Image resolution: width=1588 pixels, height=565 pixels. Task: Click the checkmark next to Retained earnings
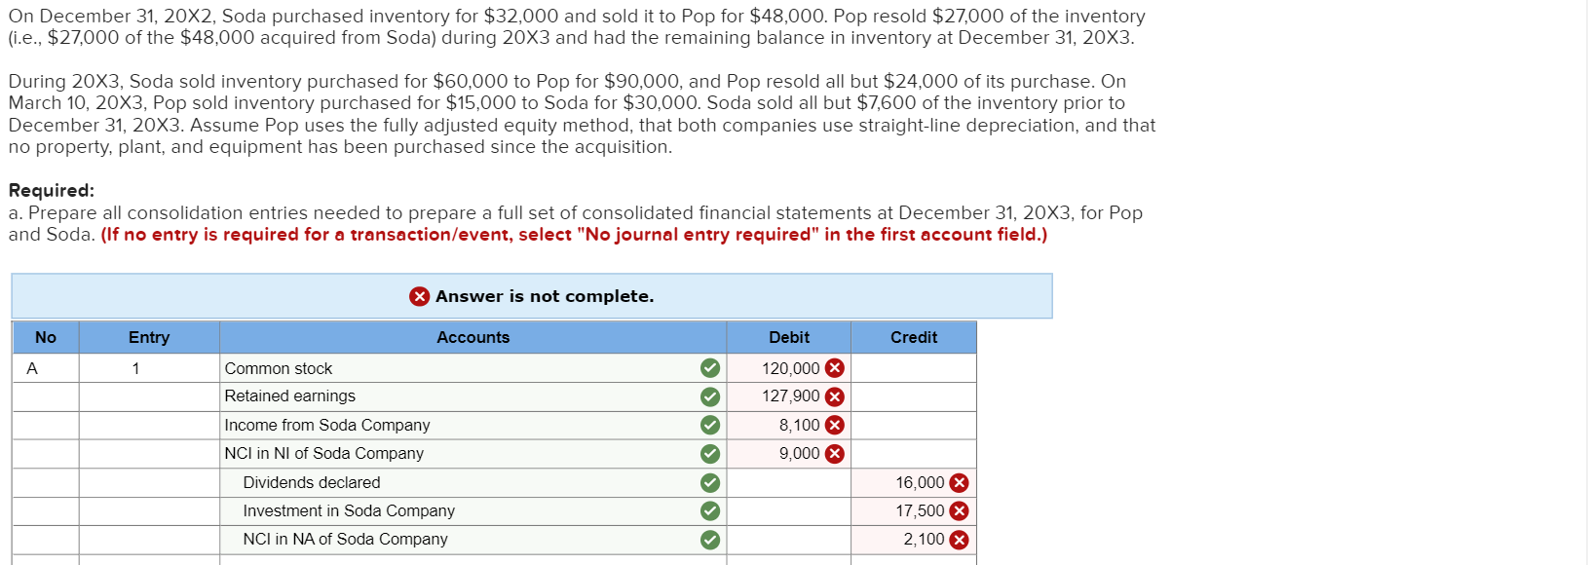pyautogui.click(x=709, y=396)
